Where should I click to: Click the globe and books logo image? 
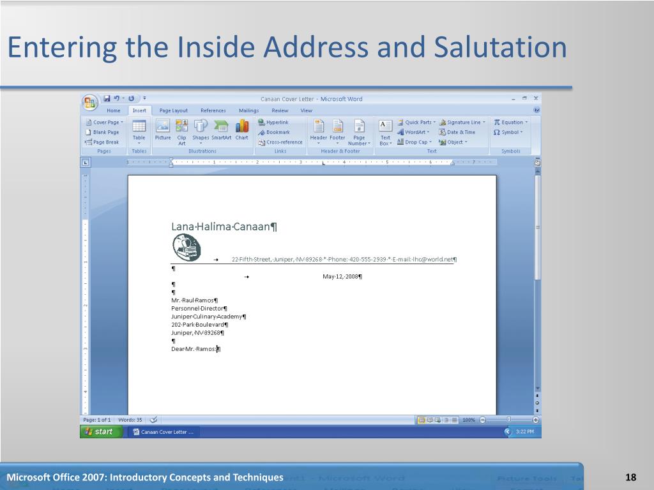pos(186,248)
